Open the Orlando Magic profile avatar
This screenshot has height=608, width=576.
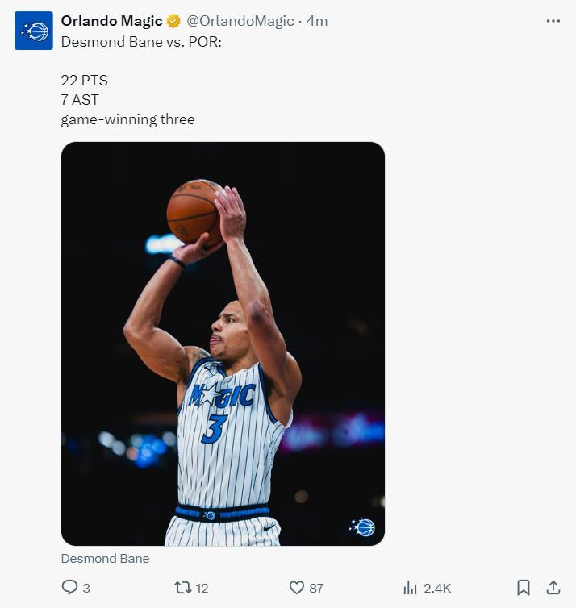pos(34,31)
